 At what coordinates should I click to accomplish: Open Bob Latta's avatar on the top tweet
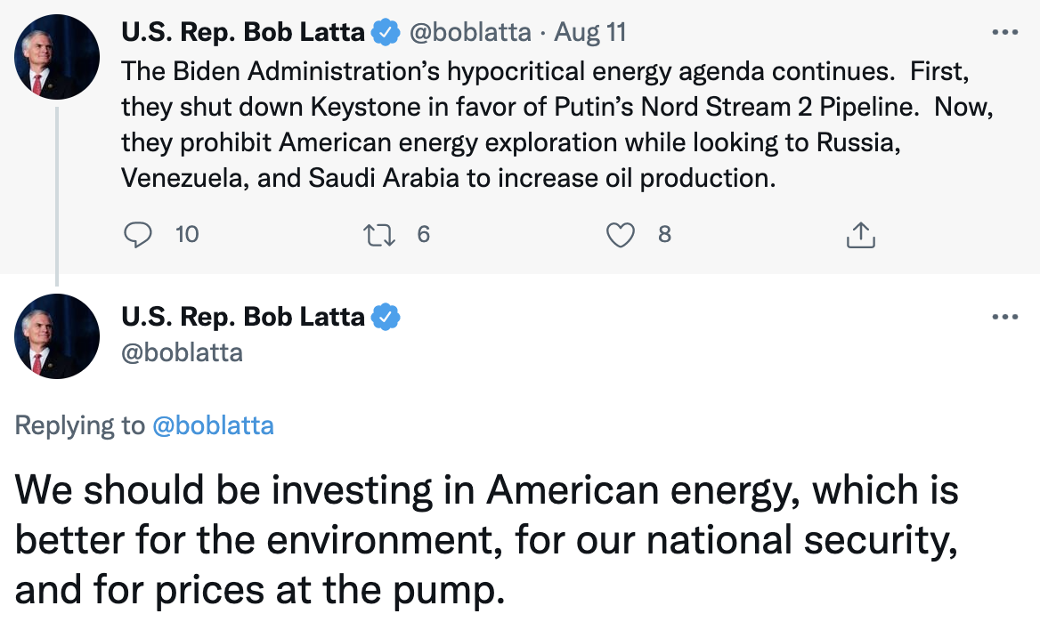click(x=57, y=57)
